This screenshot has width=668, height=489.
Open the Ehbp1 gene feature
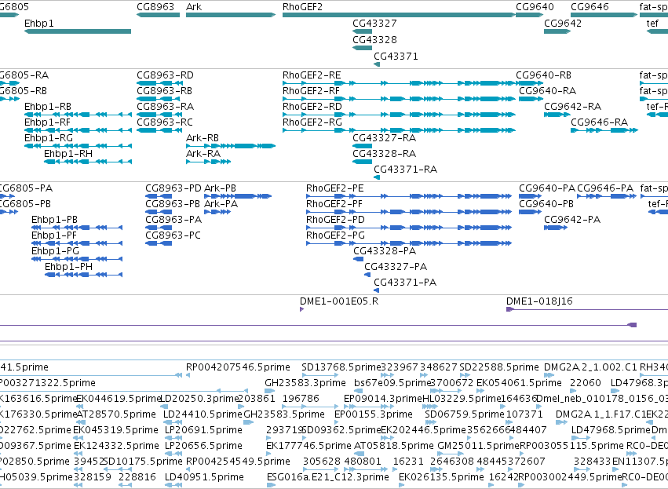pyautogui.click(x=78, y=31)
